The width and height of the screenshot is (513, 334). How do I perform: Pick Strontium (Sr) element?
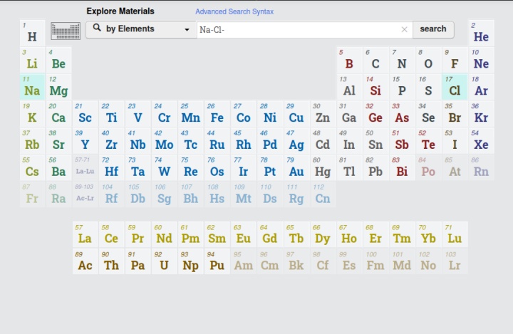(x=58, y=141)
